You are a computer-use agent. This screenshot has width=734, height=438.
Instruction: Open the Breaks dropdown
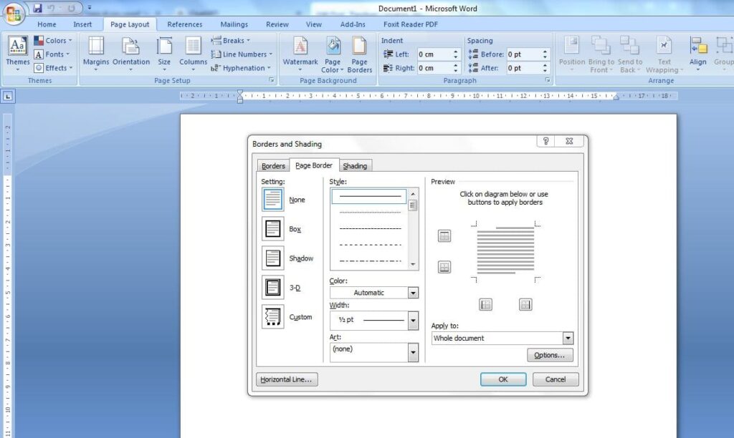[x=231, y=41]
